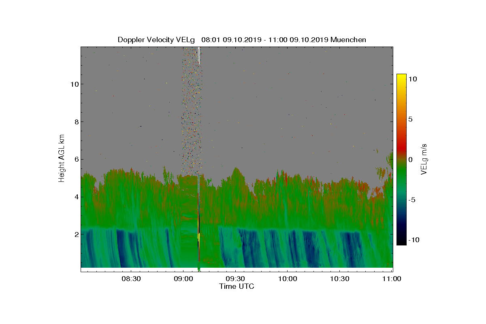Click the 'Time UTC' axis label
Screen dimensions: 486x324
(x=237, y=286)
